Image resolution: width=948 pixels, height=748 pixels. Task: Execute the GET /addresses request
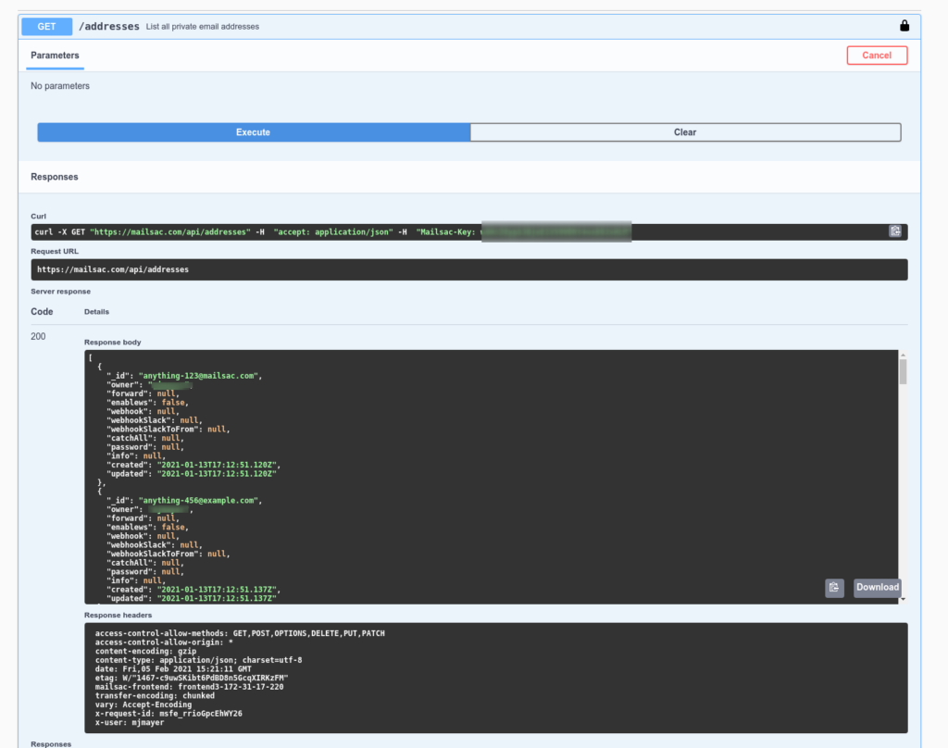click(x=254, y=132)
